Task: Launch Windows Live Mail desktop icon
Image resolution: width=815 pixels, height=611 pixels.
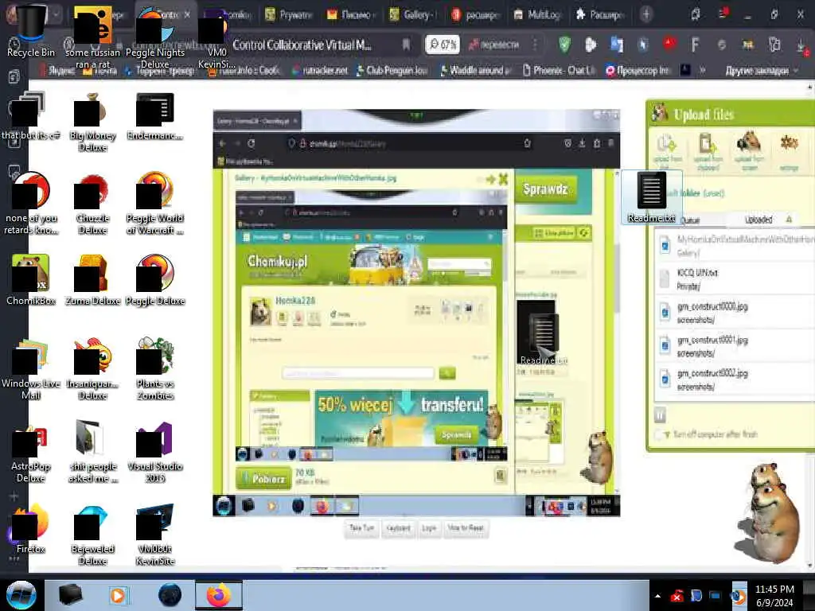Action: (x=30, y=369)
